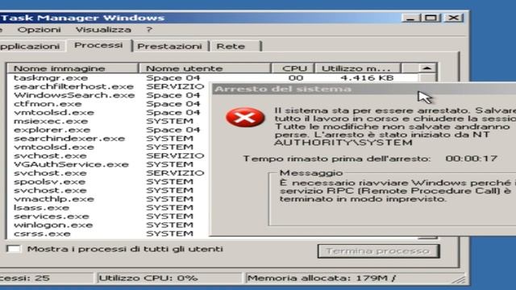Sort by Nome utente column header
Screen dimensions: 516x290
pos(205,68)
